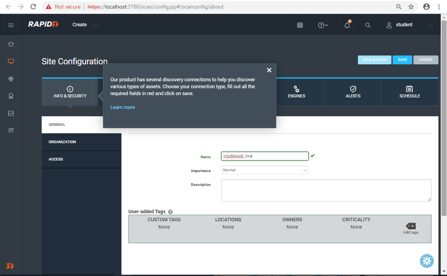The height and width of the screenshot is (276, 447).
Task: Open the Importance dropdown
Action: point(265,170)
